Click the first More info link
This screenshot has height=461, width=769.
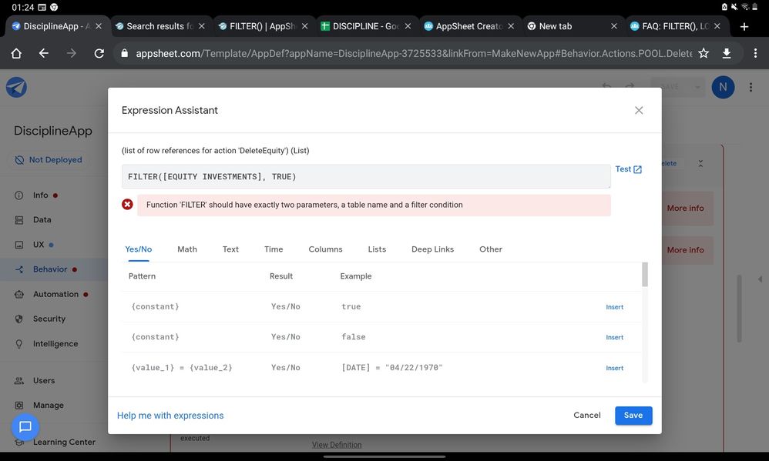[685, 209]
